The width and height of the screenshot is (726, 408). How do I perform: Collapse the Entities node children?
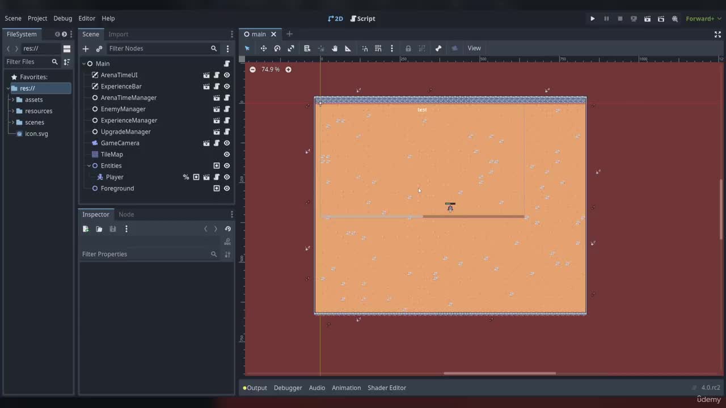click(x=89, y=165)
